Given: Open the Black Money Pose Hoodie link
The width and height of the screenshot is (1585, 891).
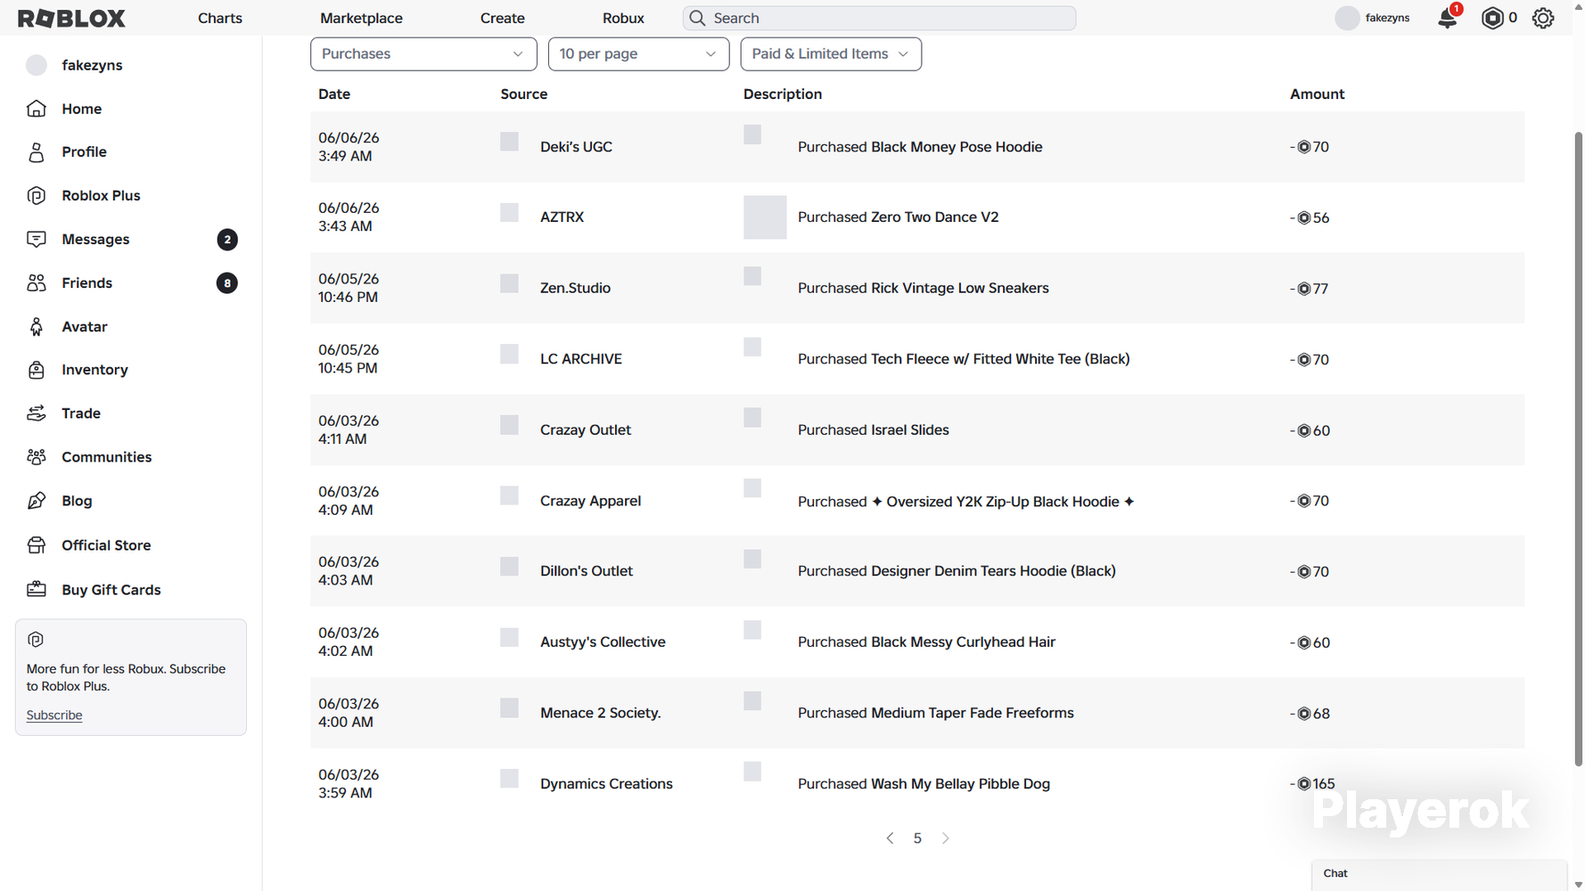Looking at the screenshot, I should [x=957, y=147].
